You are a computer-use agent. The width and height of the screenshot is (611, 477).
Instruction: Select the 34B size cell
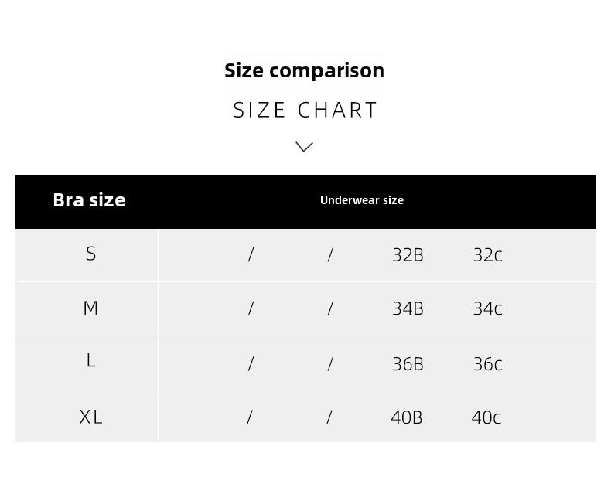[x=408, y=308]
